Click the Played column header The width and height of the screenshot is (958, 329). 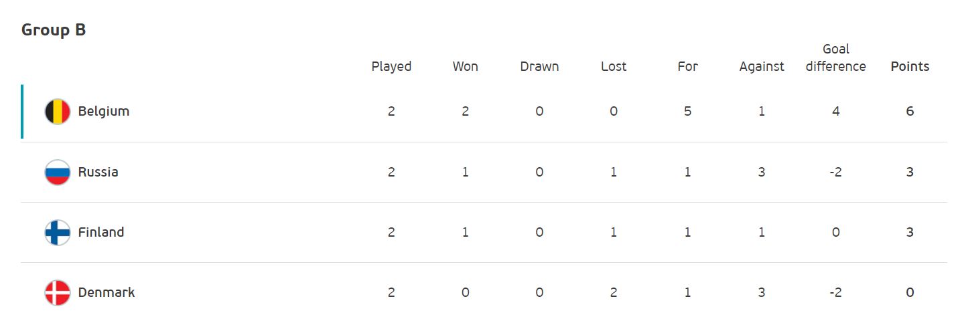click(391, 66)
